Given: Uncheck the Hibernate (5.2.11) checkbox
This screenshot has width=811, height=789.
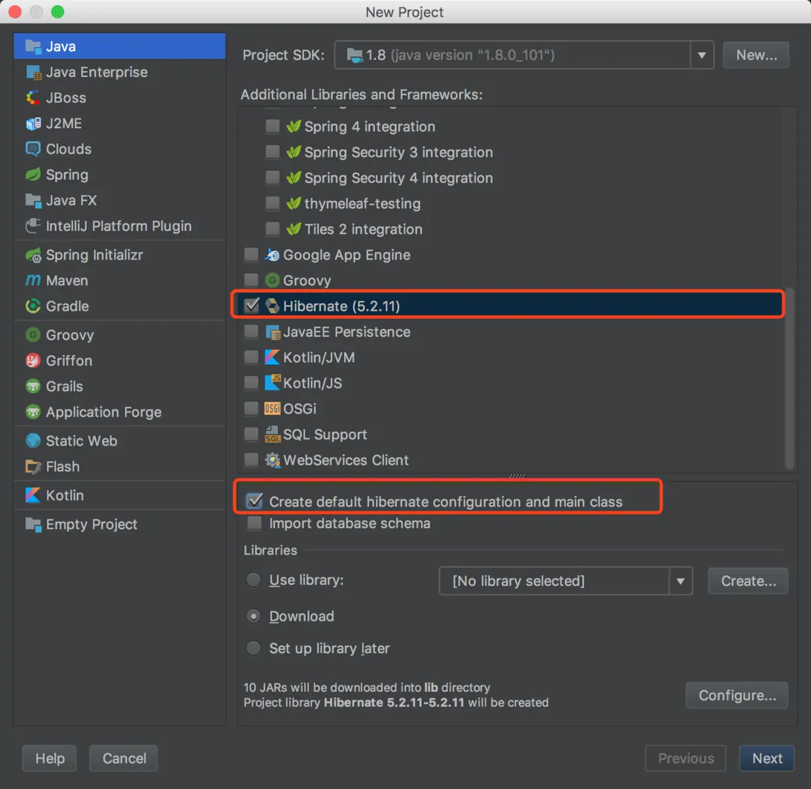Looking at the screenshot, I should pos(251,305).
